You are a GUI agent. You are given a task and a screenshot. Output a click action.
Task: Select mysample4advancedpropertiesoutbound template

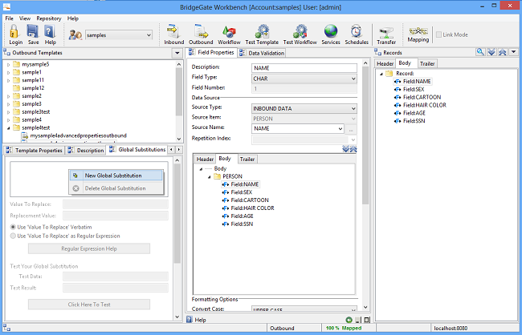[78, 135]
